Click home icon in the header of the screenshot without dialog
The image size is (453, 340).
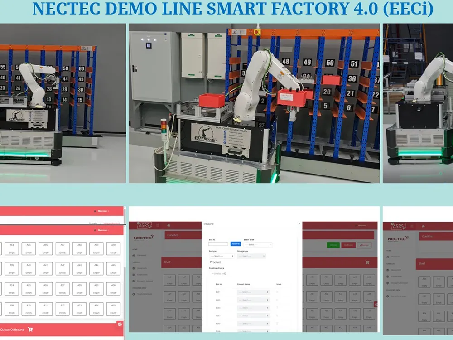[x=423, y=226]
